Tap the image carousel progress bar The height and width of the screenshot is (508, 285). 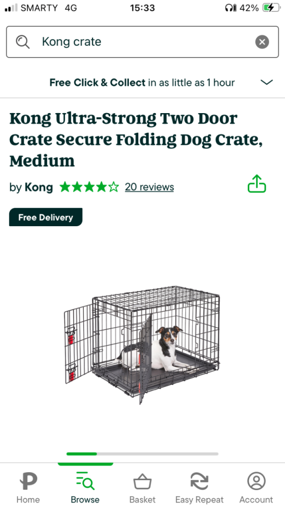tap(142, 454)
